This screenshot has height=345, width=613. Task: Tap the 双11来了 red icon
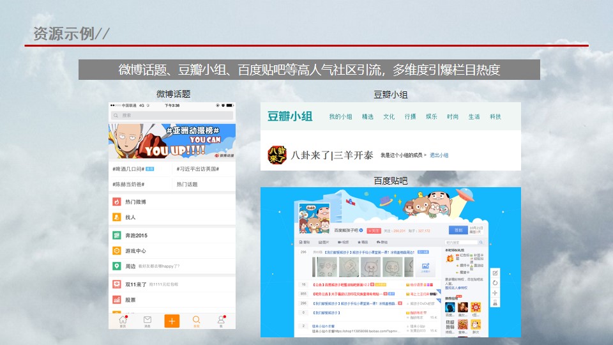tap(116, 284)
